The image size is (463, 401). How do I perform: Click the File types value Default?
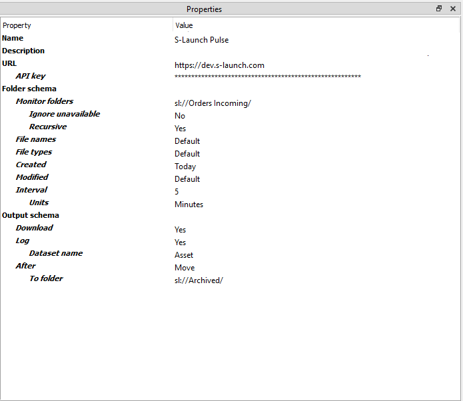[187, 154]
